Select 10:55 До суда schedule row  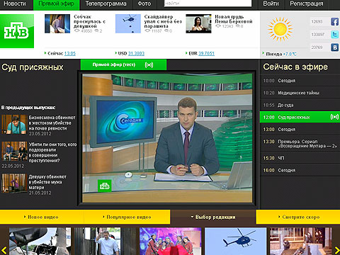(x=300, y=105)
